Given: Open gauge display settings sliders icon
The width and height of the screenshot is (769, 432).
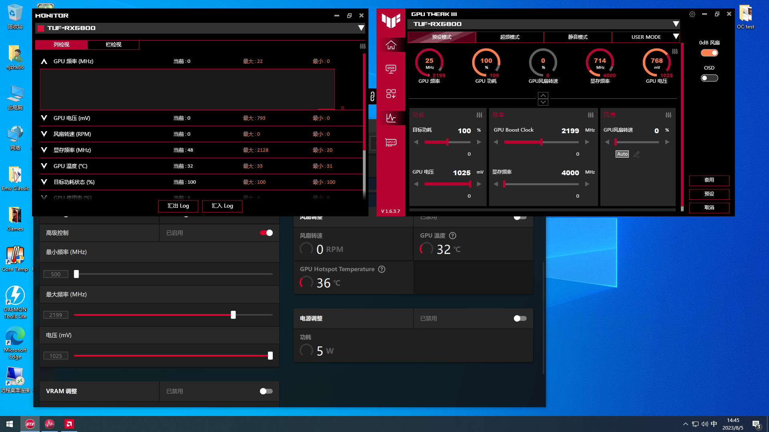Looking at the screenshot, I should coord(675,52).
